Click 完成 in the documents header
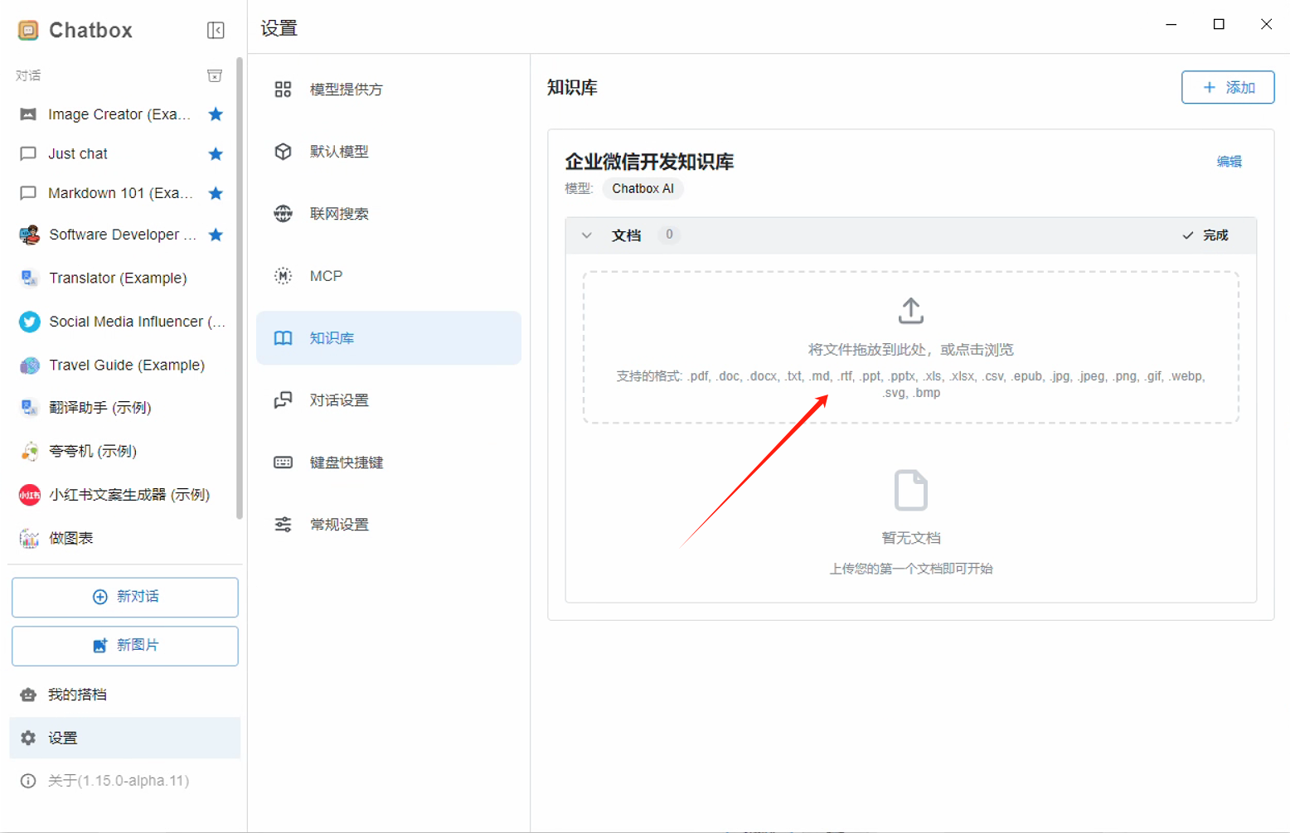This screenshot has height=833, width=1290. click(x=1205, y=235)
